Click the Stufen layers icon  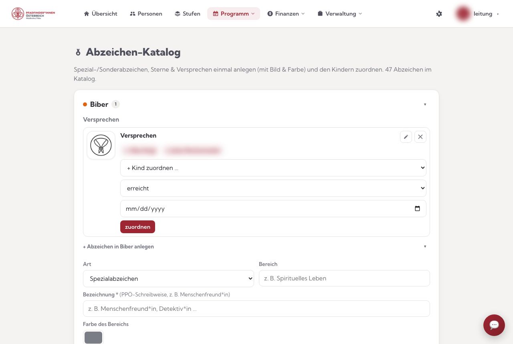178,14
